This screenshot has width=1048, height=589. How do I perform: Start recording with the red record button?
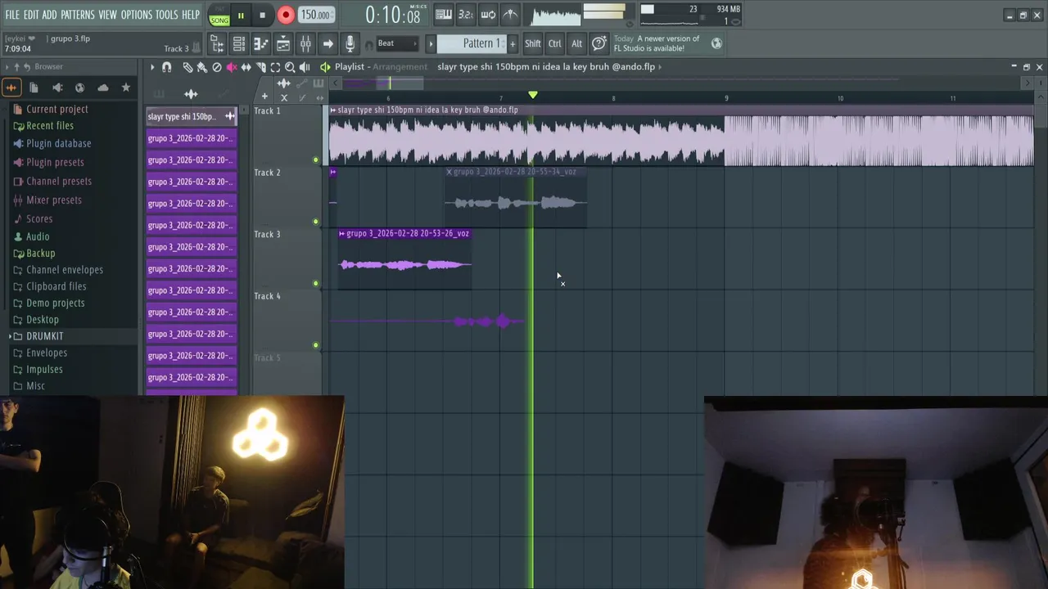(x=286, y=15)
